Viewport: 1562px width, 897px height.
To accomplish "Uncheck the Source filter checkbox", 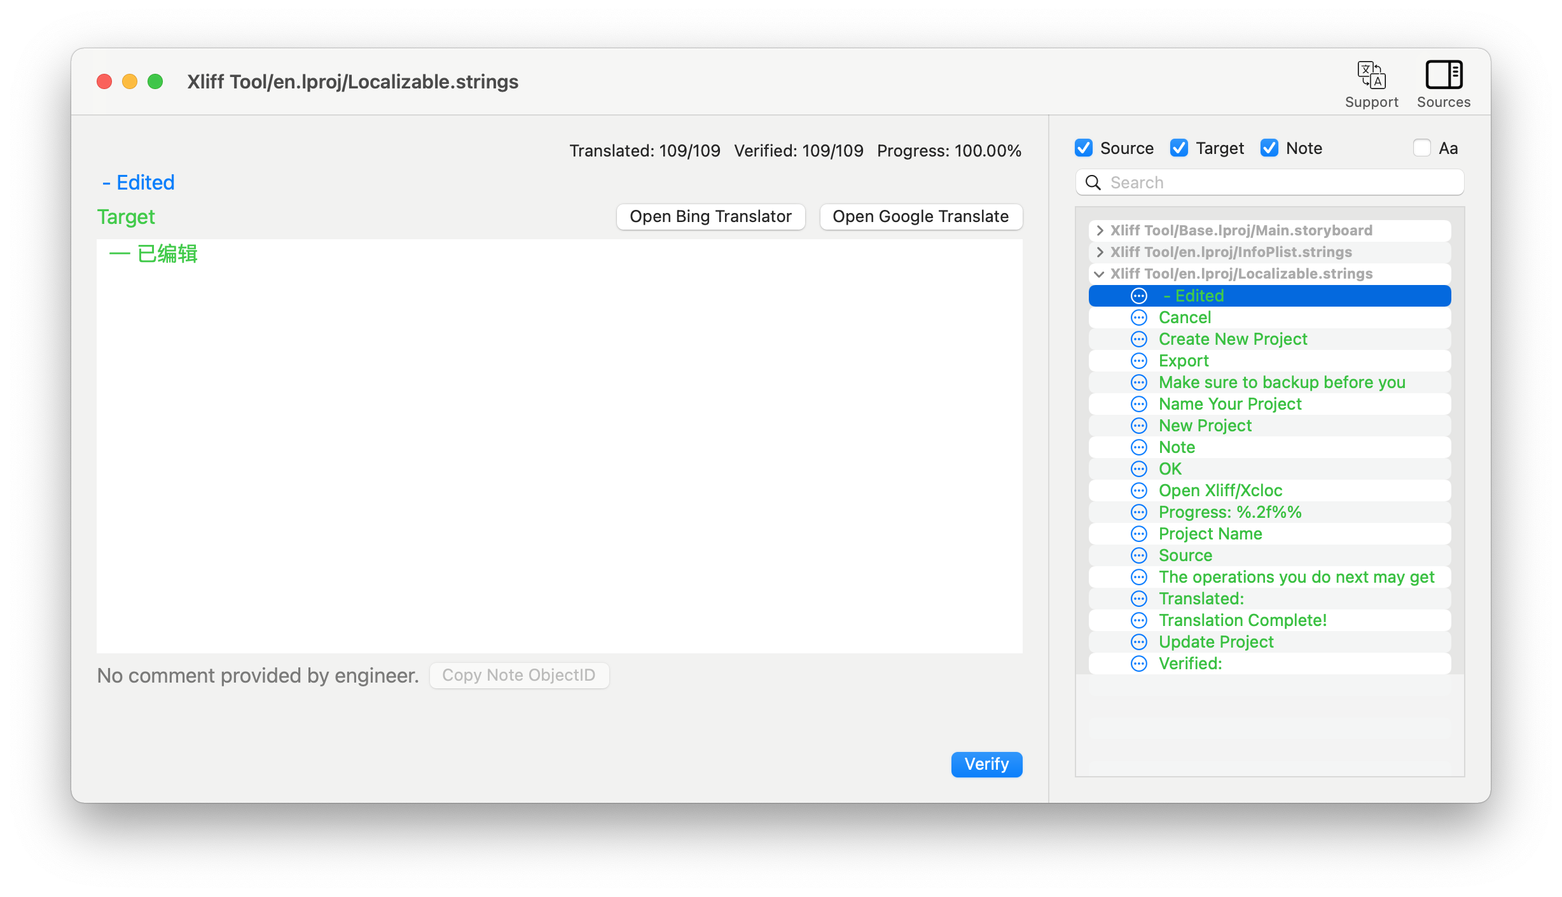I will tap(1084, 148).
